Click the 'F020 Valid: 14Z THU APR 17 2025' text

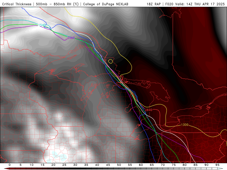195,4
